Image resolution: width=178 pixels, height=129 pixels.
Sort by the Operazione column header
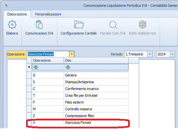(48, 60)
